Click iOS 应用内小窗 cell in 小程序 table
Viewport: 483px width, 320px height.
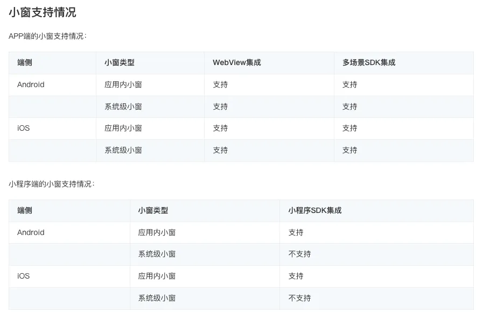point(157,276)
